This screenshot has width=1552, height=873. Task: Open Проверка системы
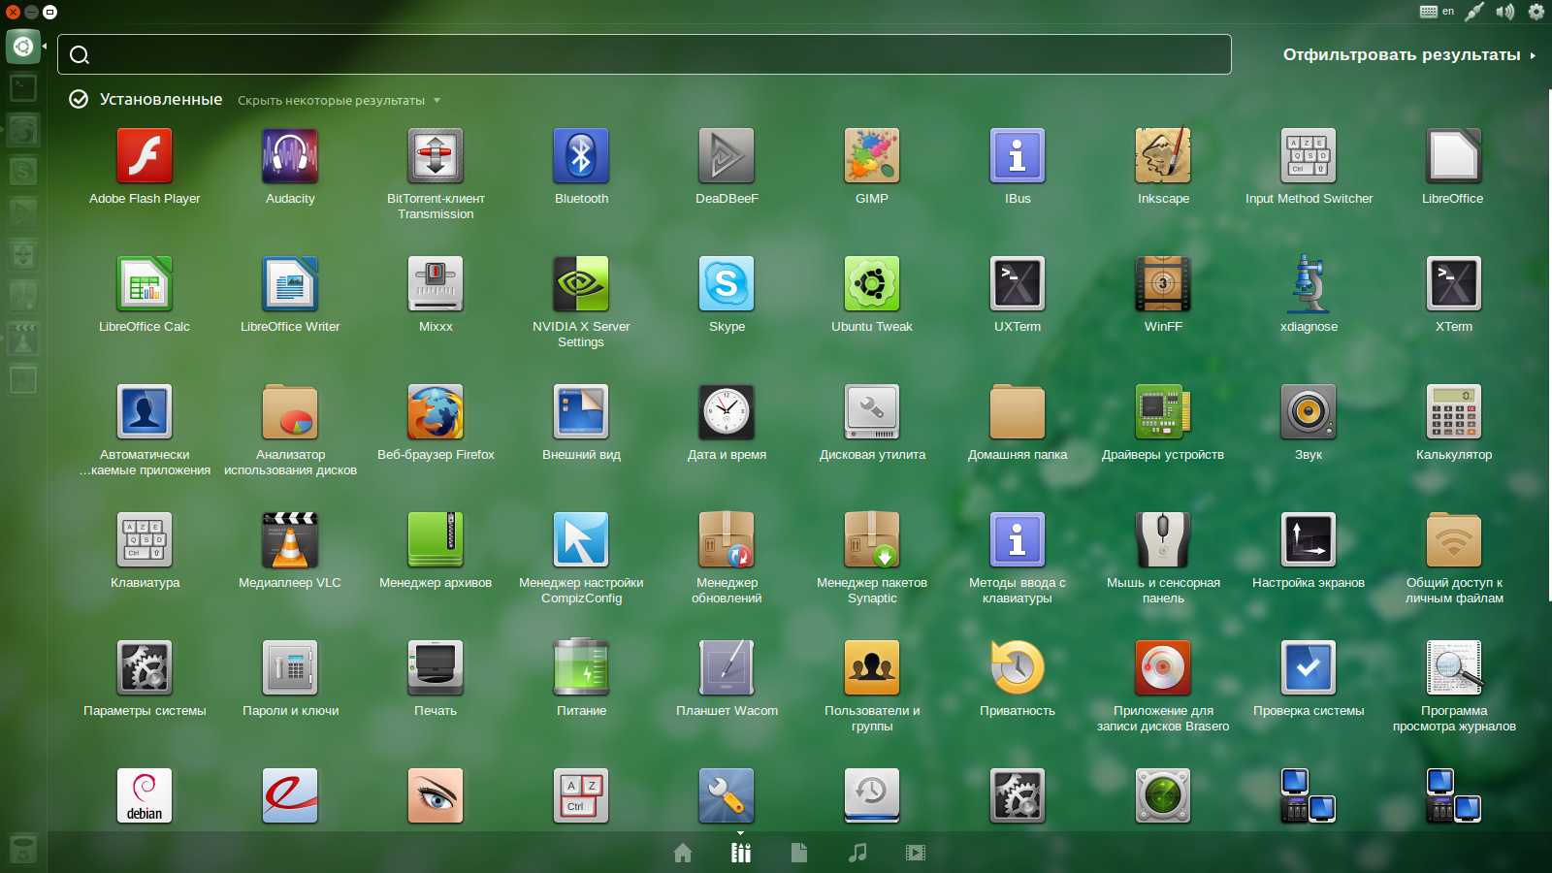[1309, 668]
